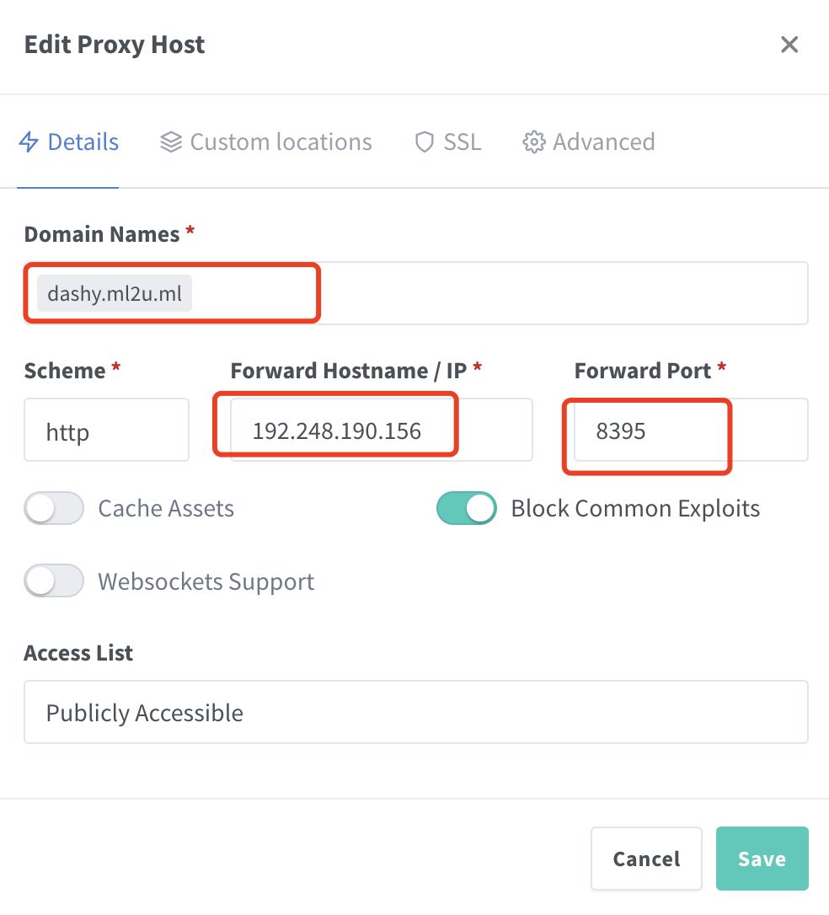Disable the Block Common Exploits toggle
Image resolution: width=829 pixels, height=915 pixels.
466,509
